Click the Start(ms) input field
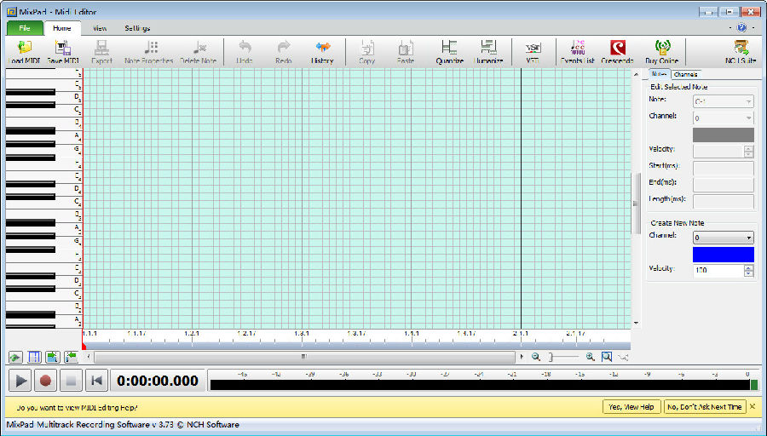Viewport: 767px width, 436px height. click(x=724, y=168)
